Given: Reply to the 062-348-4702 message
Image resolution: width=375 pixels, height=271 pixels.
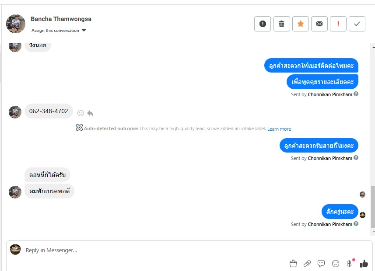Looking at the screenshot, I should coord(90,113).
